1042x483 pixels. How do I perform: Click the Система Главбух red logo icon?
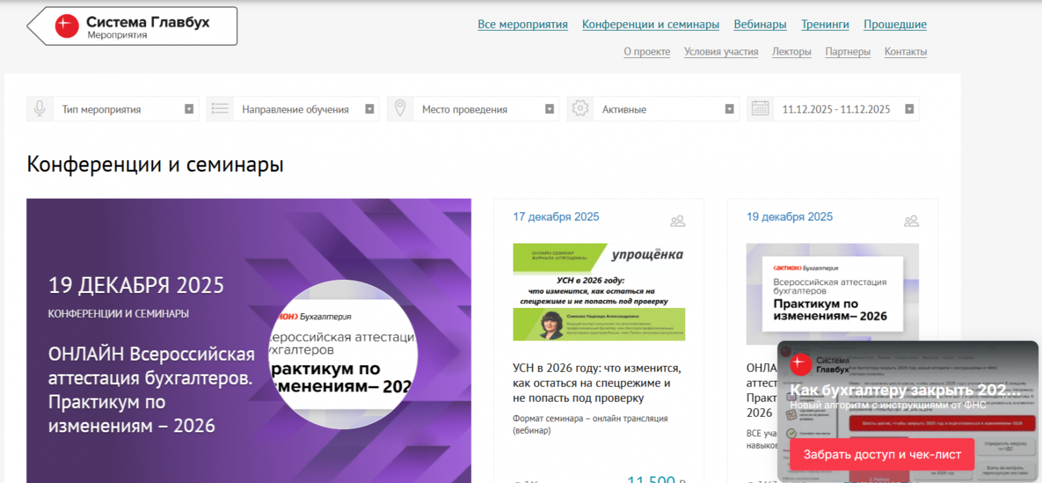coord(66,26)
